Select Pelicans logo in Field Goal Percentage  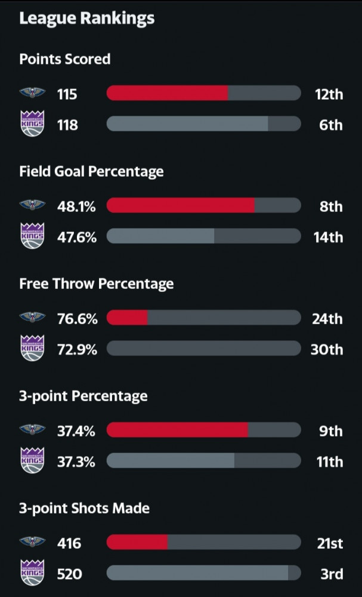(32, 205)
